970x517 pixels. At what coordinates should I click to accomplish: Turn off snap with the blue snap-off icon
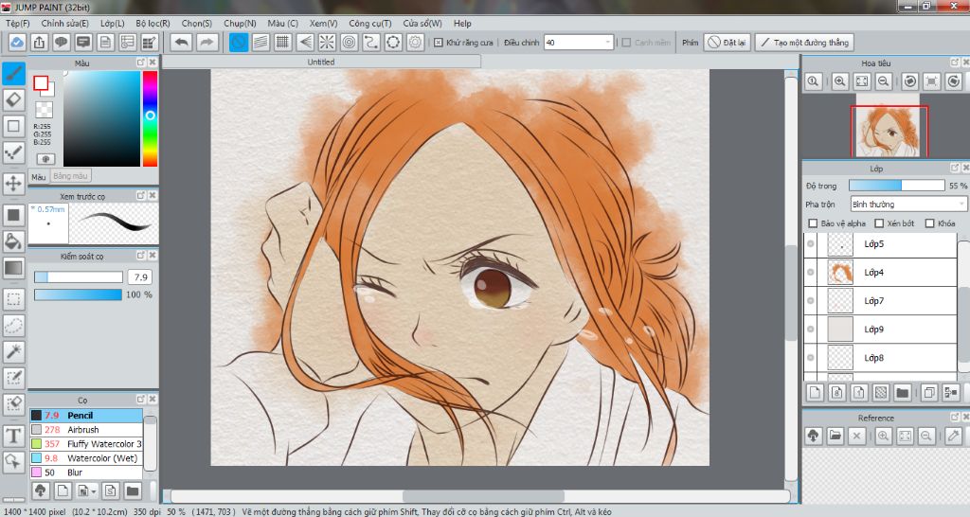[x=239, y=42]
